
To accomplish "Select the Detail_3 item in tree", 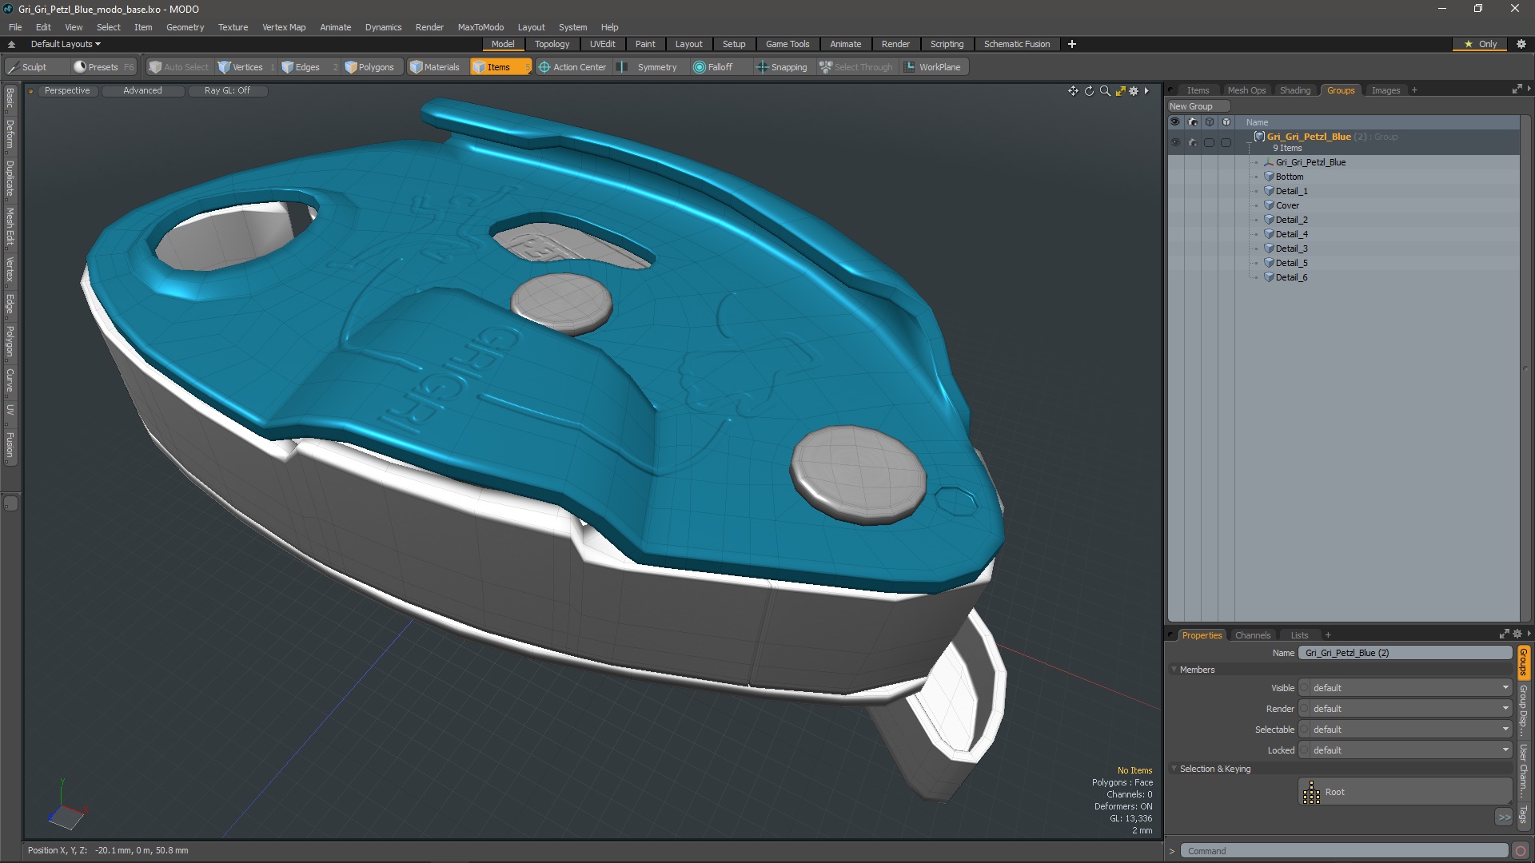I will pos(1291,249).
